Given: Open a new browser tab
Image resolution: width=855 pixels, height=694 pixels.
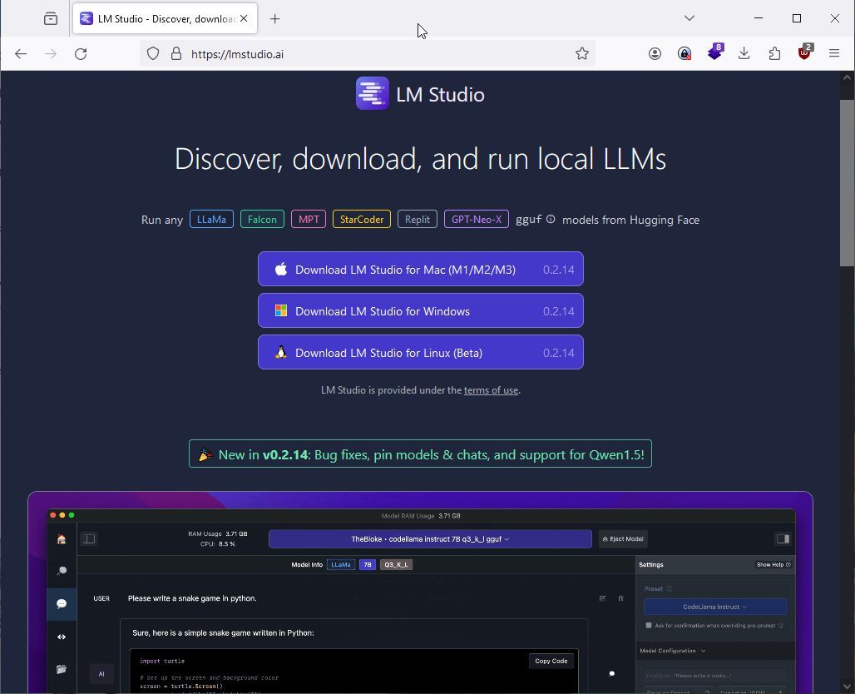Looking at the screenshot, I should pyautogui.click(x=274, y=19).
